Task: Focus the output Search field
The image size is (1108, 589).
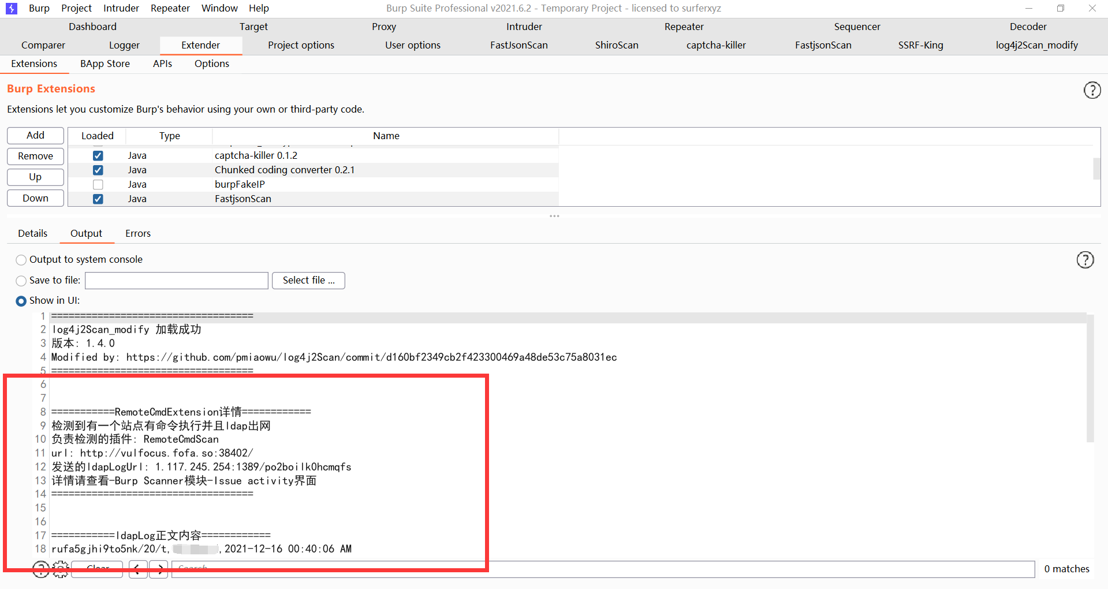Action: click(x=603, y=569)
